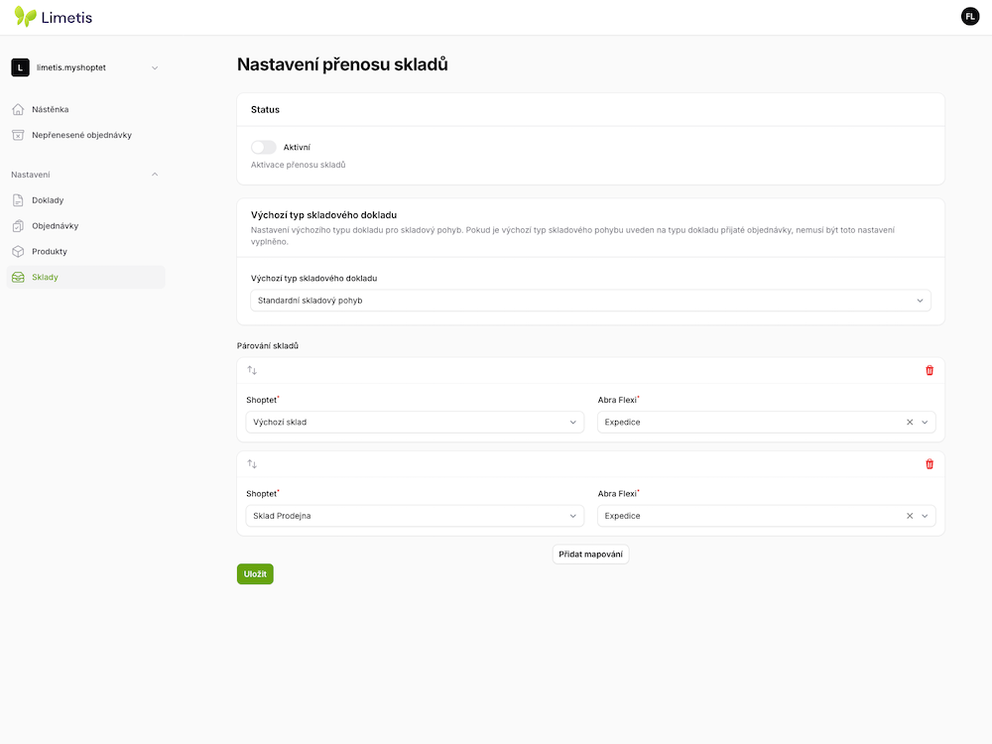Click the Objednávky clipboard icon
The width and height of the screenshot is (992, 744).
pos(18,226)
